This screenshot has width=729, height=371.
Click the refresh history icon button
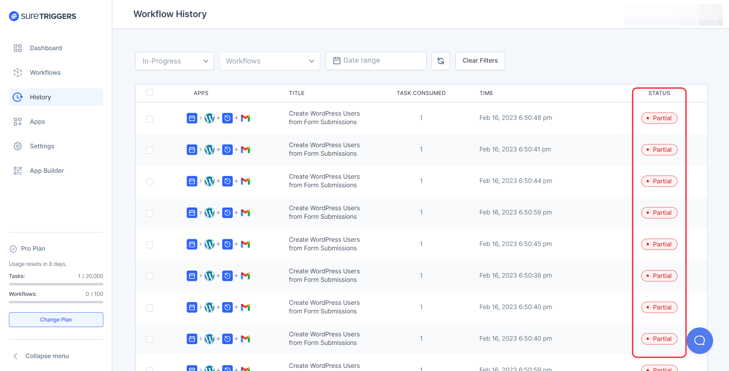click(441, 61)
